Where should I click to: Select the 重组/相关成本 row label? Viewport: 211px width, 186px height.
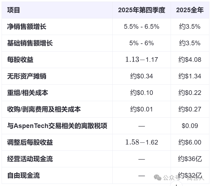pyautogui.click(x=28, y=93)
